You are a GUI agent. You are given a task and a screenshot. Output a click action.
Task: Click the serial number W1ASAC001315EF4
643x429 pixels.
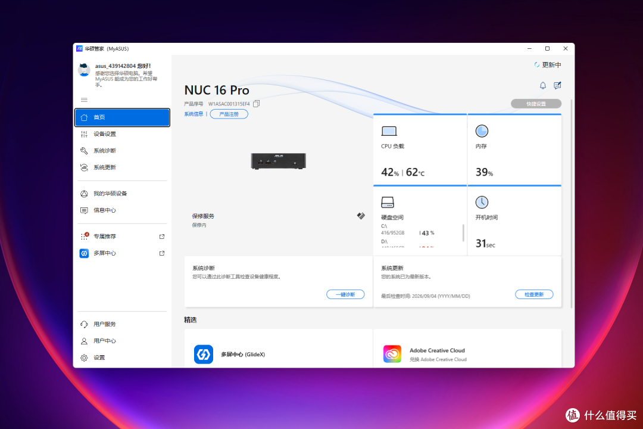click(x=229, y=104)
